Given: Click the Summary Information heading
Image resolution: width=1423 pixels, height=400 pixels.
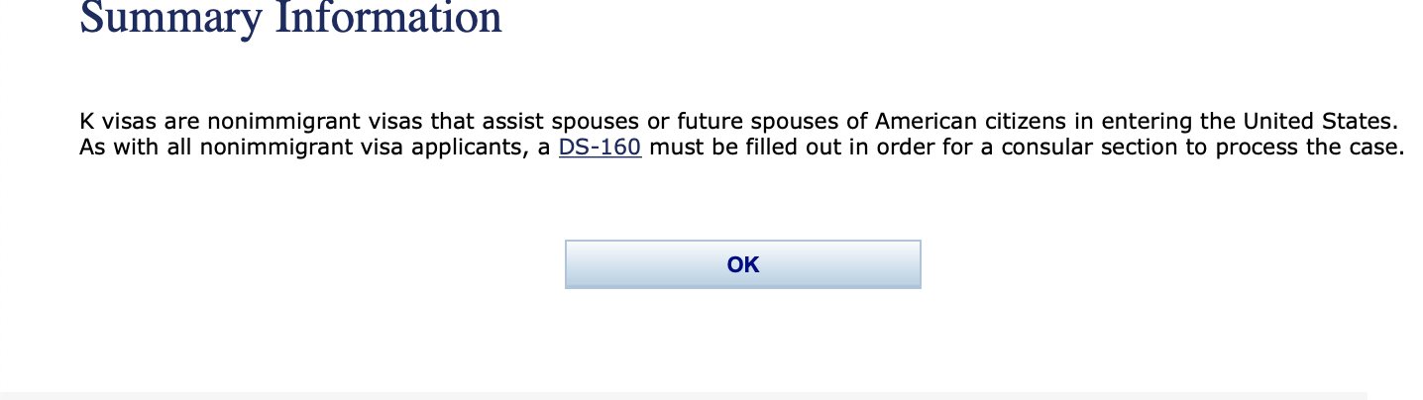Looking at the screenshot, I should [x=290, y=17].
